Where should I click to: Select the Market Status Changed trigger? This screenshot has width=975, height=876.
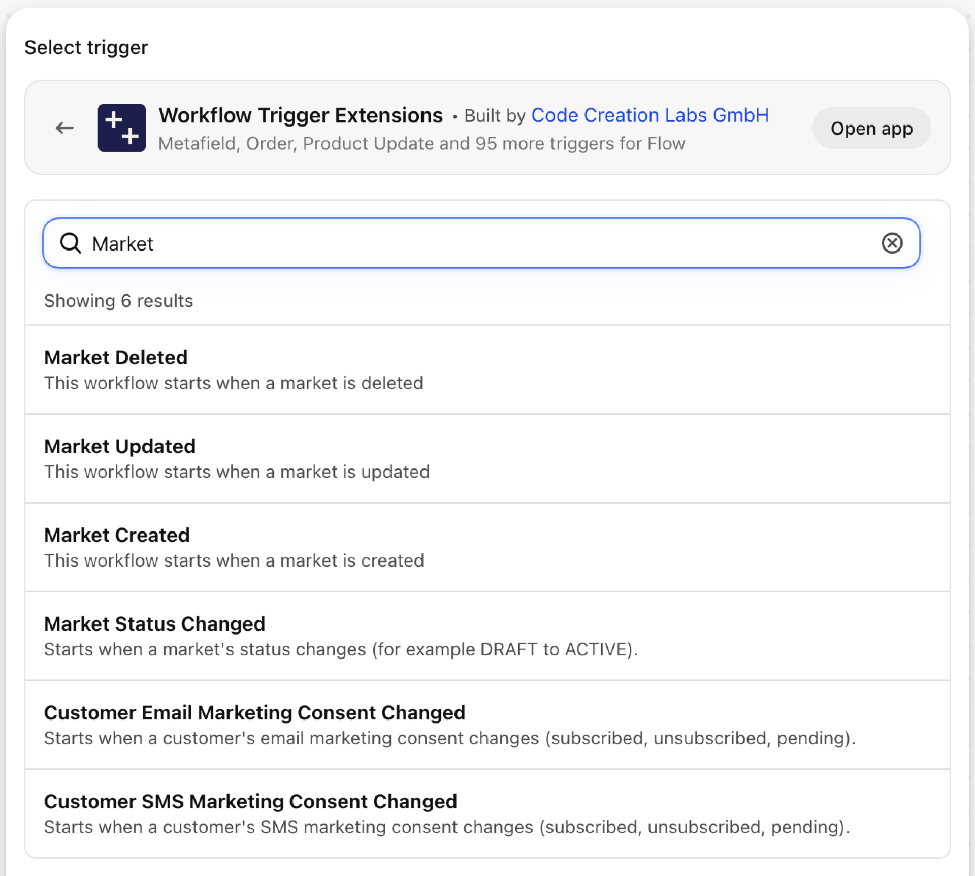tap(487, 636)
